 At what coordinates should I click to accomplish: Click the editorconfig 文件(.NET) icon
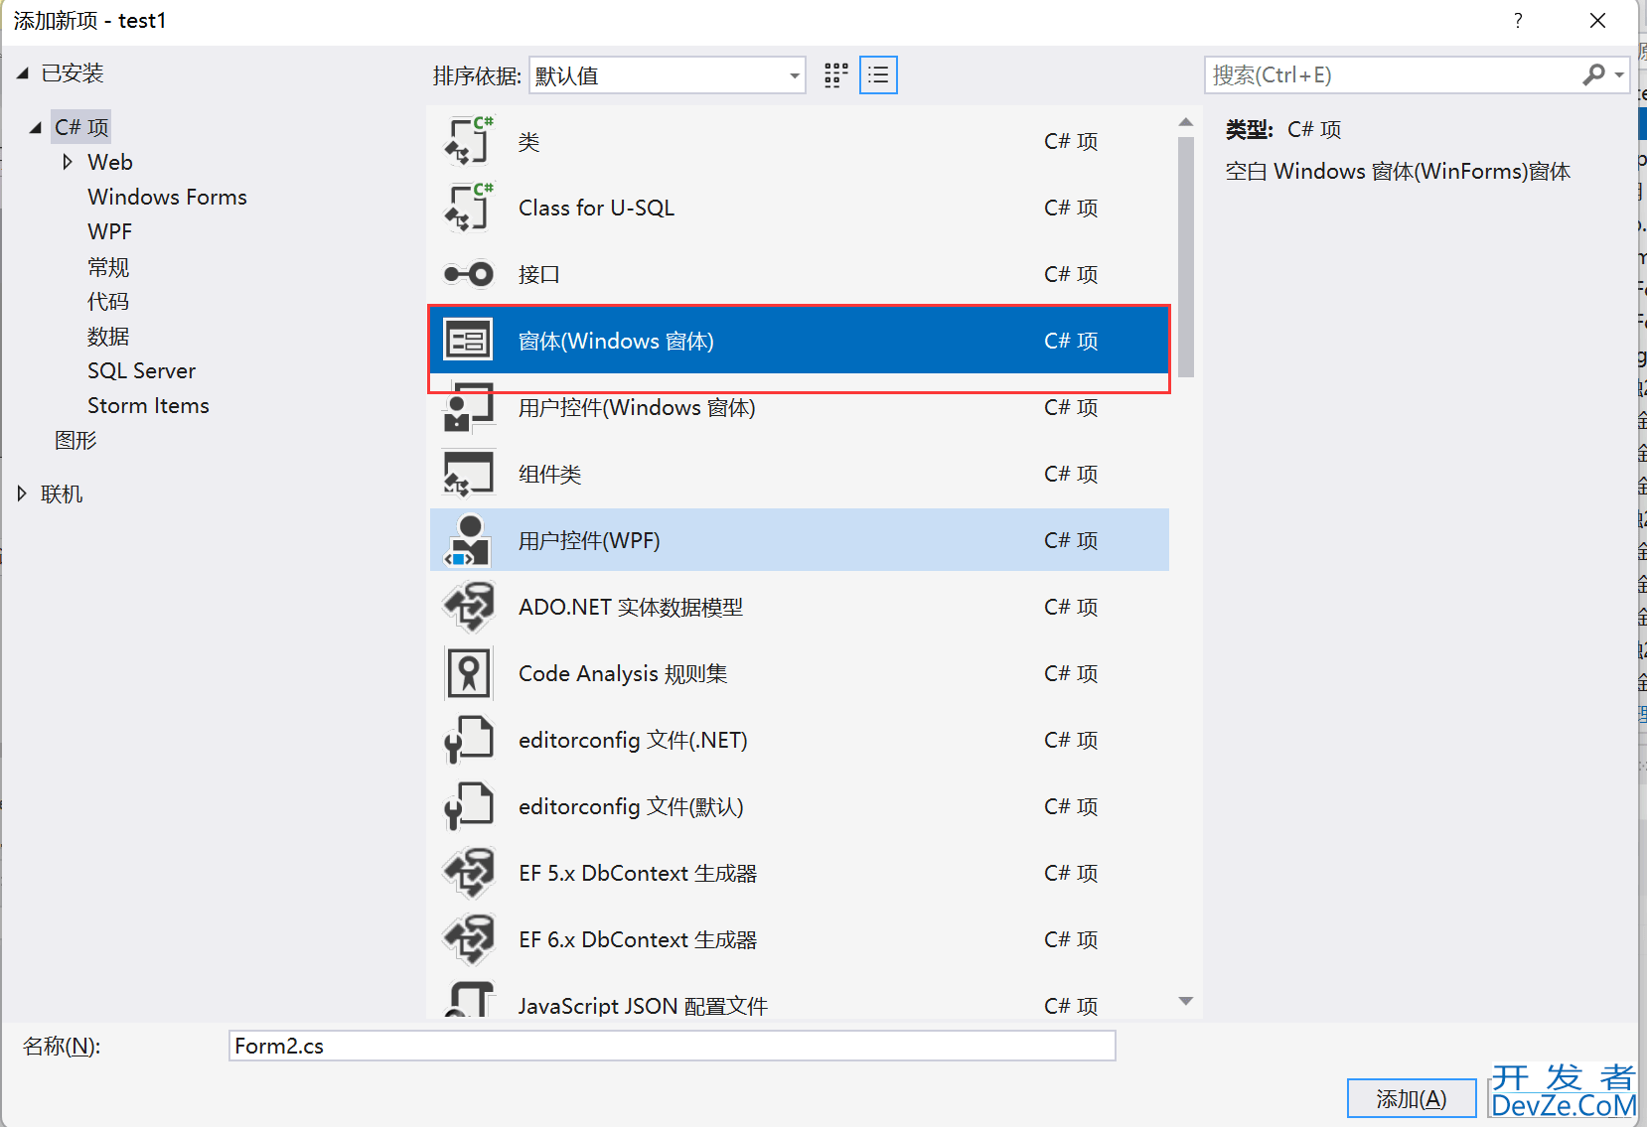(x=469, y=740)
